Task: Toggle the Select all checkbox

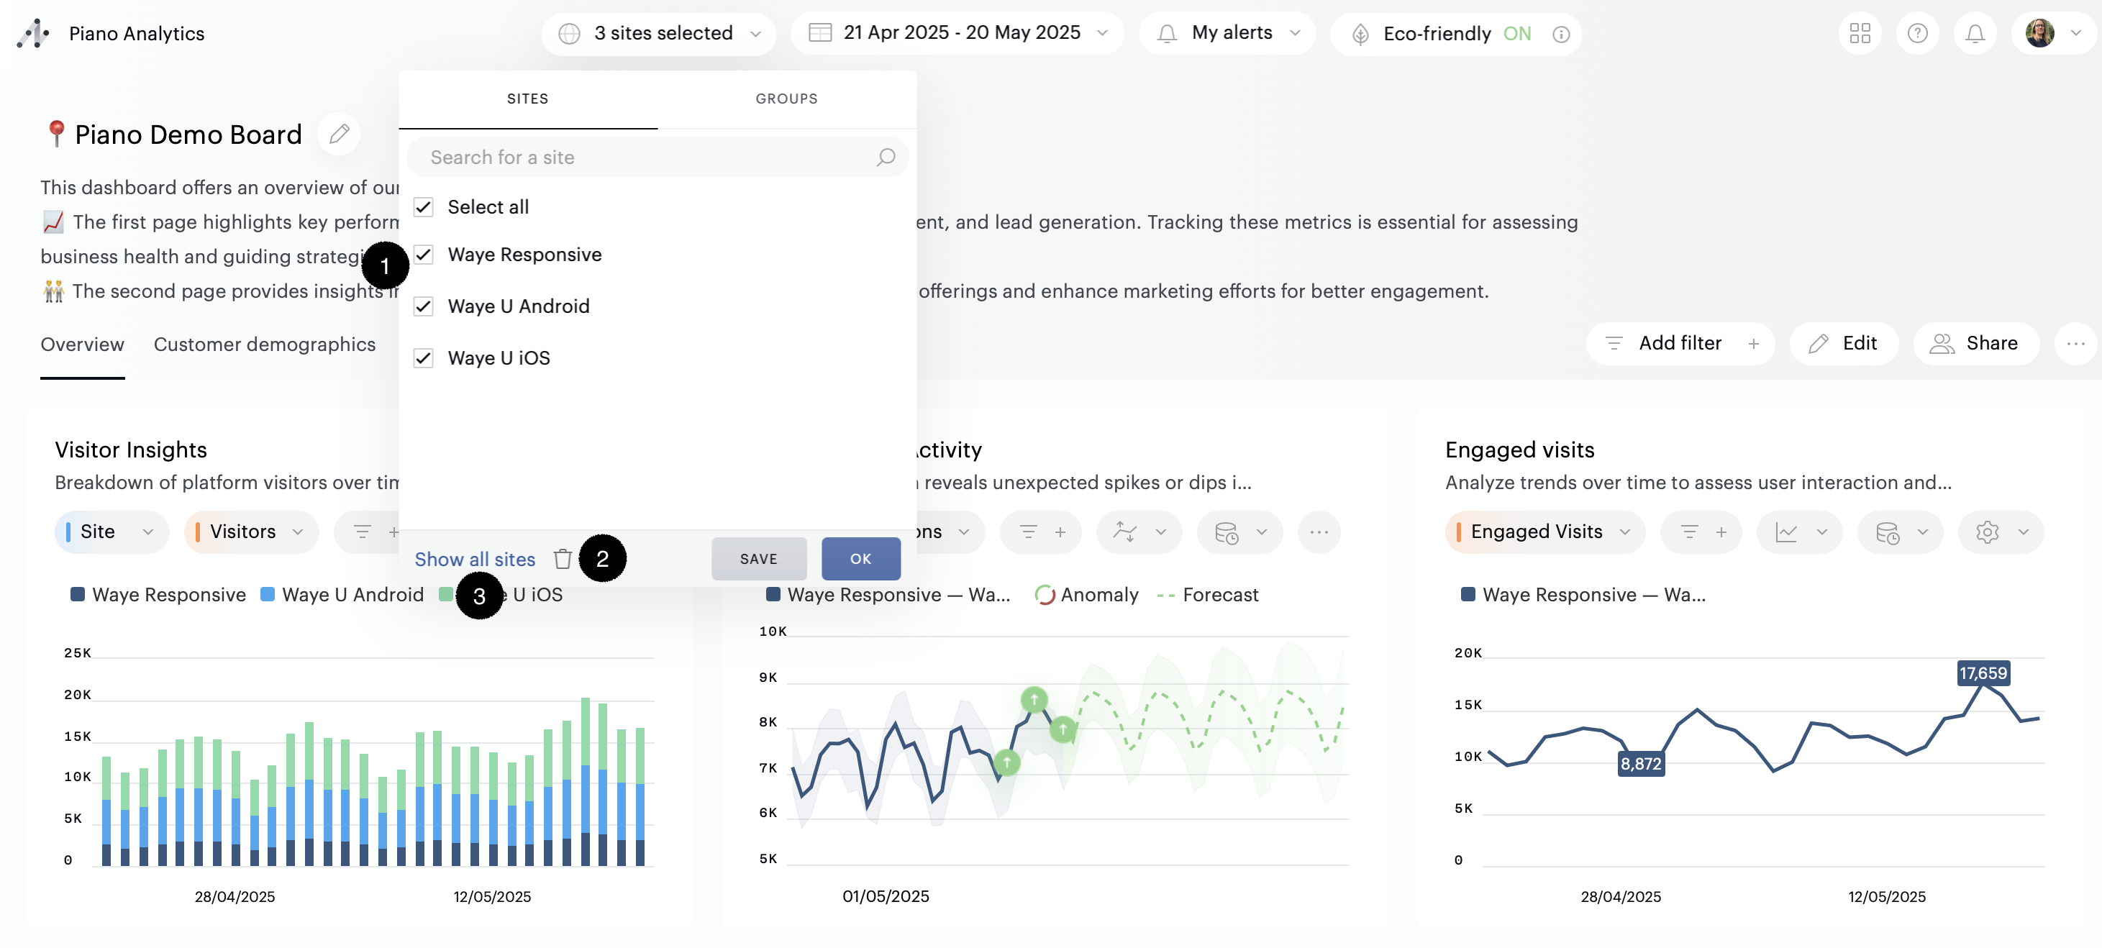Action: coord(423,207)
